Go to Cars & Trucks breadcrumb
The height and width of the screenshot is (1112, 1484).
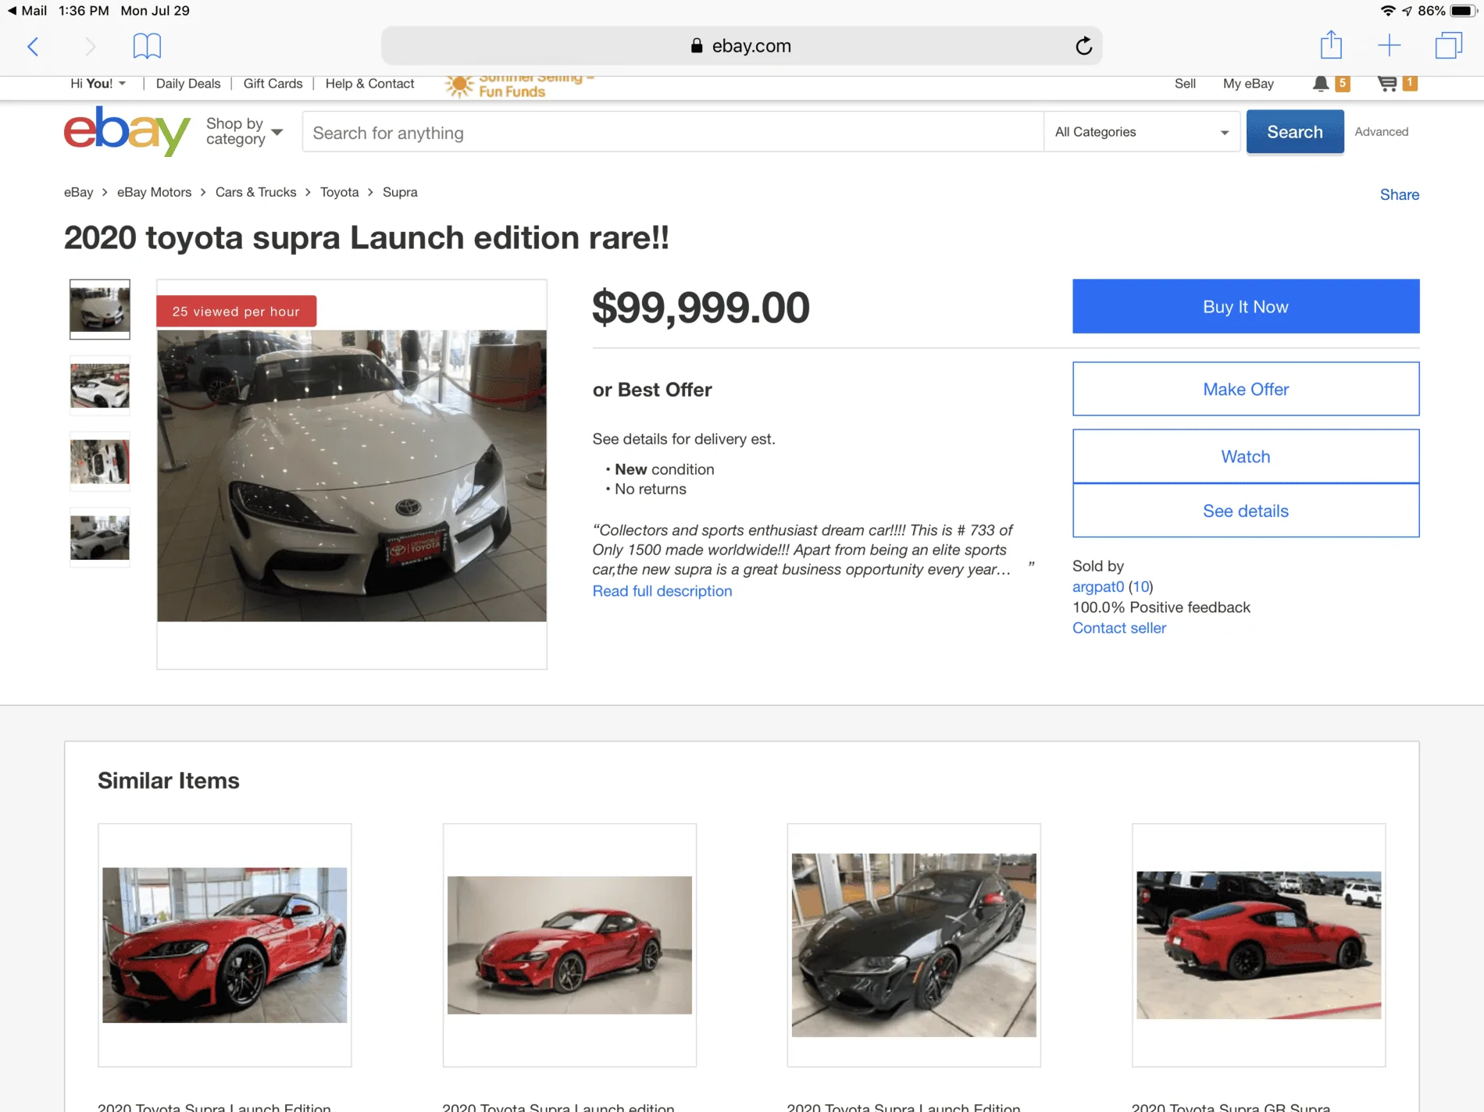(x=255, y=192)
